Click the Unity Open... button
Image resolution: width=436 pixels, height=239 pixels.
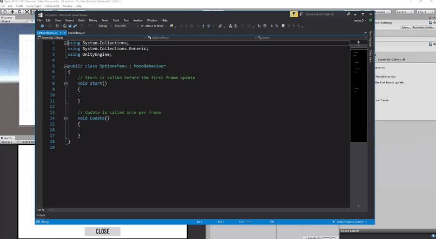tap(406, 27)
